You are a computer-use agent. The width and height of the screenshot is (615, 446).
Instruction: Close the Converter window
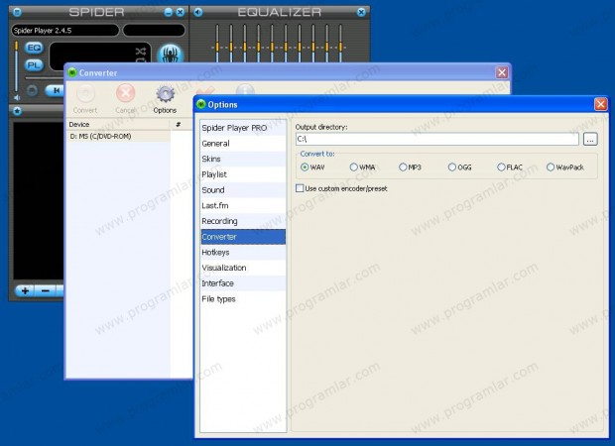coord(502,72)
